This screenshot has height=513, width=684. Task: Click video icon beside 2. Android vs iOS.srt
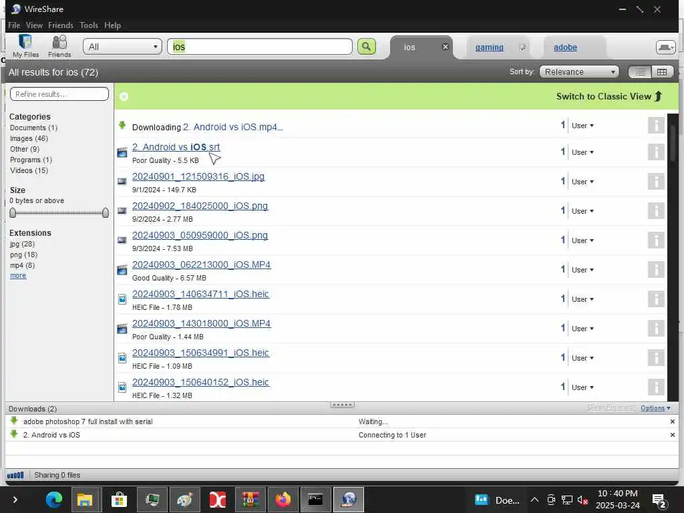(122, 152)
